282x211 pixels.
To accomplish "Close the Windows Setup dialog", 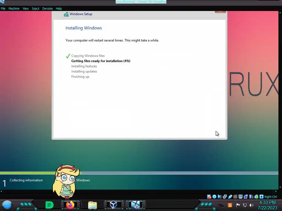I will pyautogui.click(x=220, y=12).
